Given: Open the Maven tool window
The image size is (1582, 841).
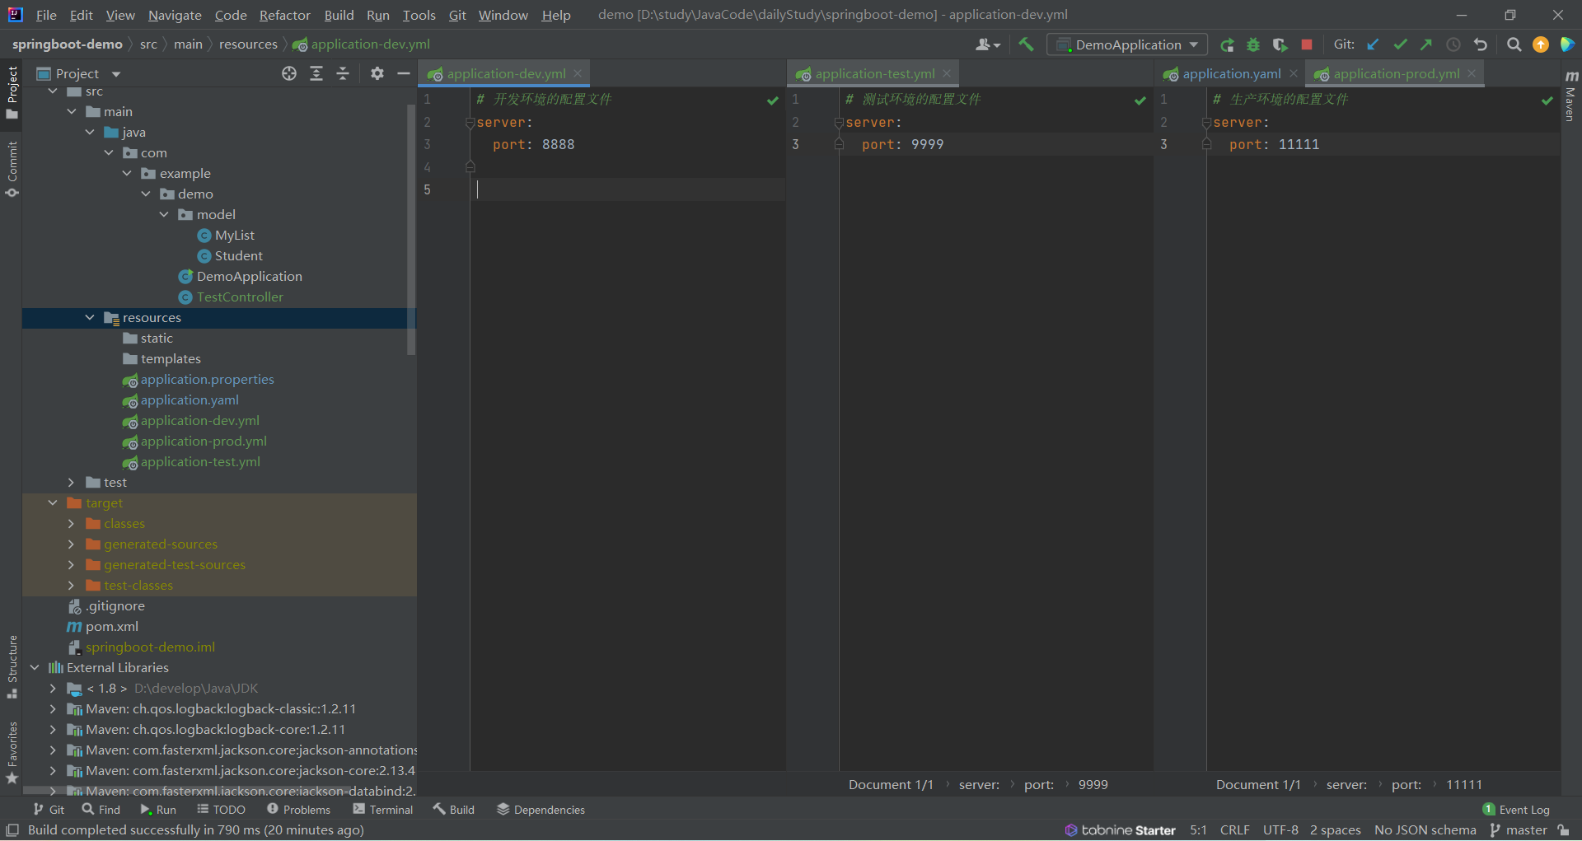Looking at the screenshot, I should pos(1570,96).
